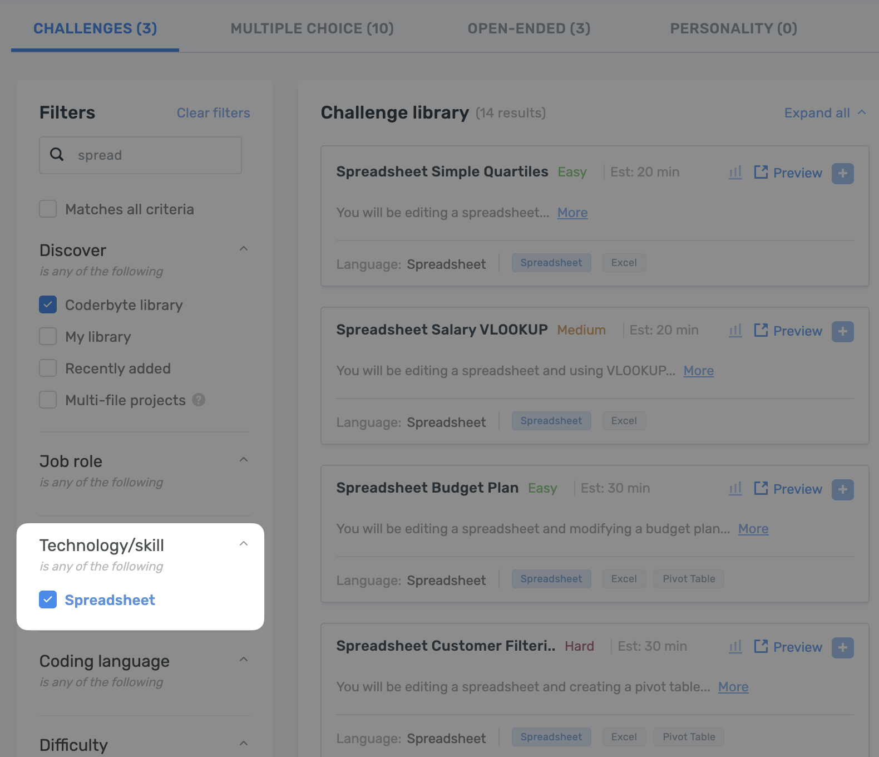Viewport: 879px width, 757px height.
Task: Click the plus icon on Spreadsheet Budget Plan
Action: (843, 489)
